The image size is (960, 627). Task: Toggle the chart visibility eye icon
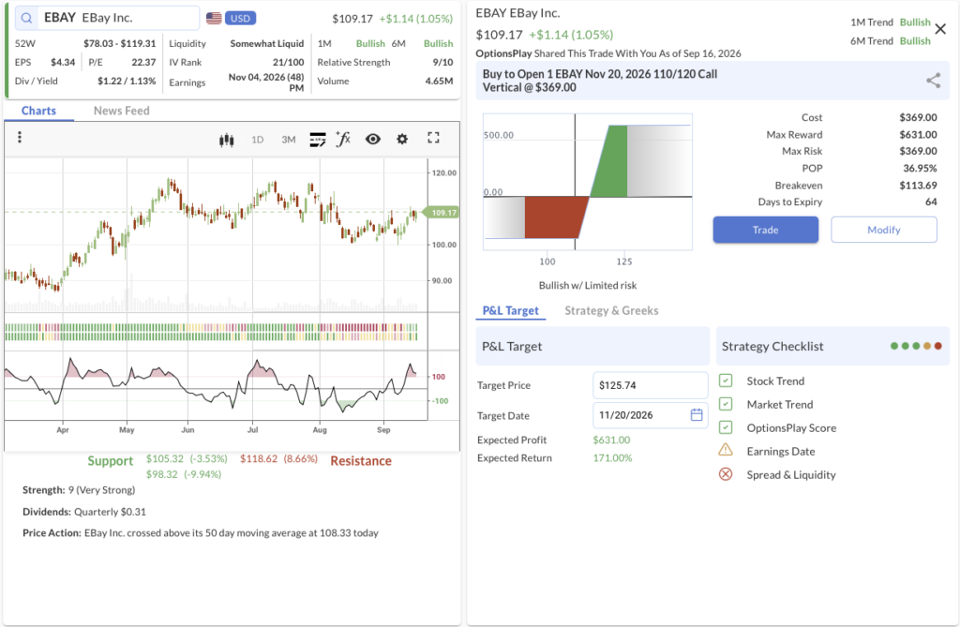[373, 139]
